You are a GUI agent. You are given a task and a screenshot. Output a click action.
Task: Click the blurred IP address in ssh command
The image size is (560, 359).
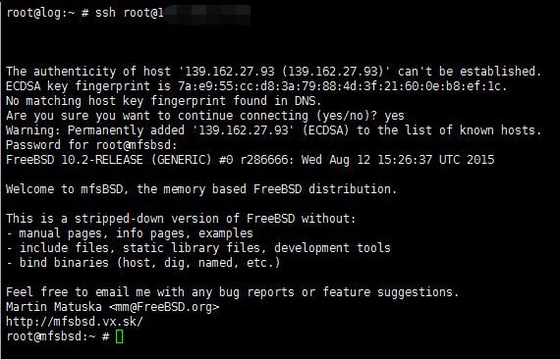coord(207,14)
